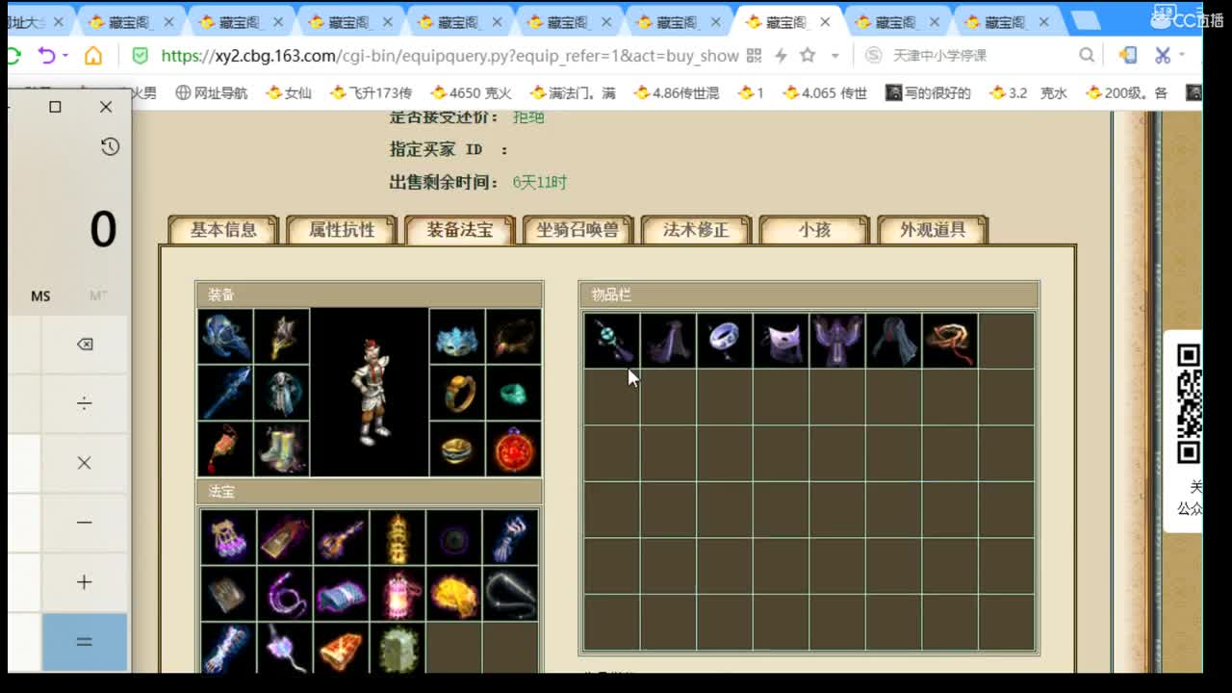Inspect the purple robe in inventory
This screenshot has width=1232, height=693.
837,341
